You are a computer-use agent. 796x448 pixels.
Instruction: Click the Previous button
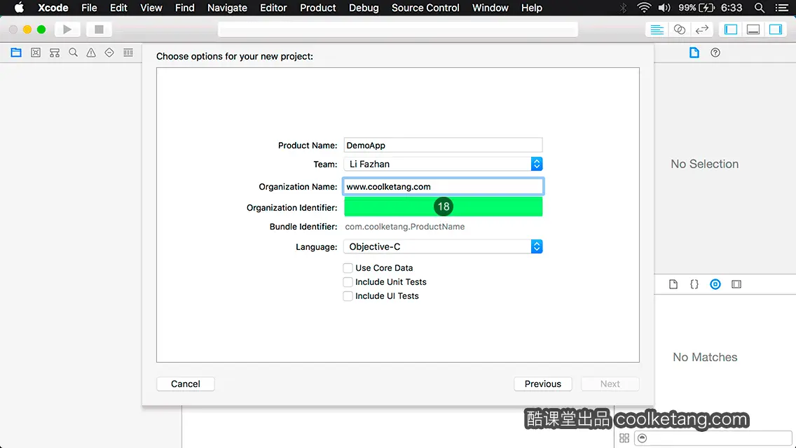[542, 384]
